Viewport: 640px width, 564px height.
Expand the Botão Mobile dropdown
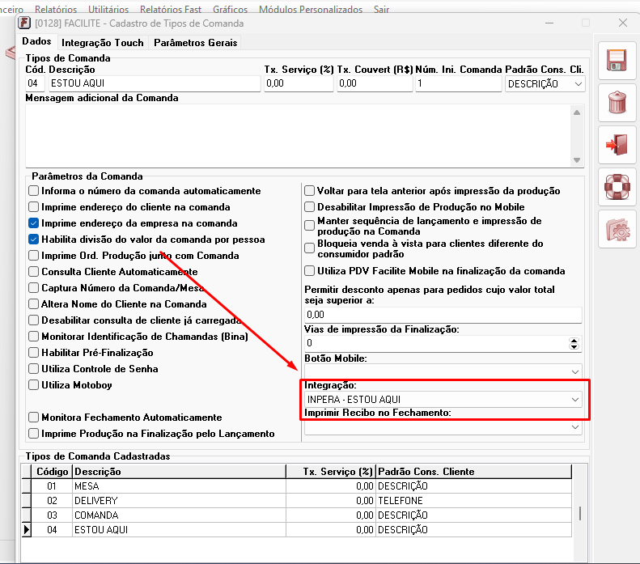575,371
